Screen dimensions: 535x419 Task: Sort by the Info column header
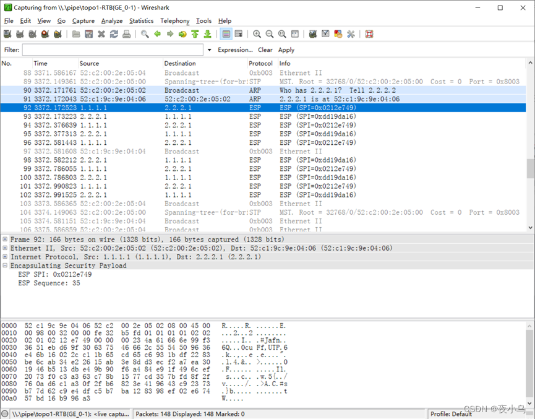click(x=401, y=63)
